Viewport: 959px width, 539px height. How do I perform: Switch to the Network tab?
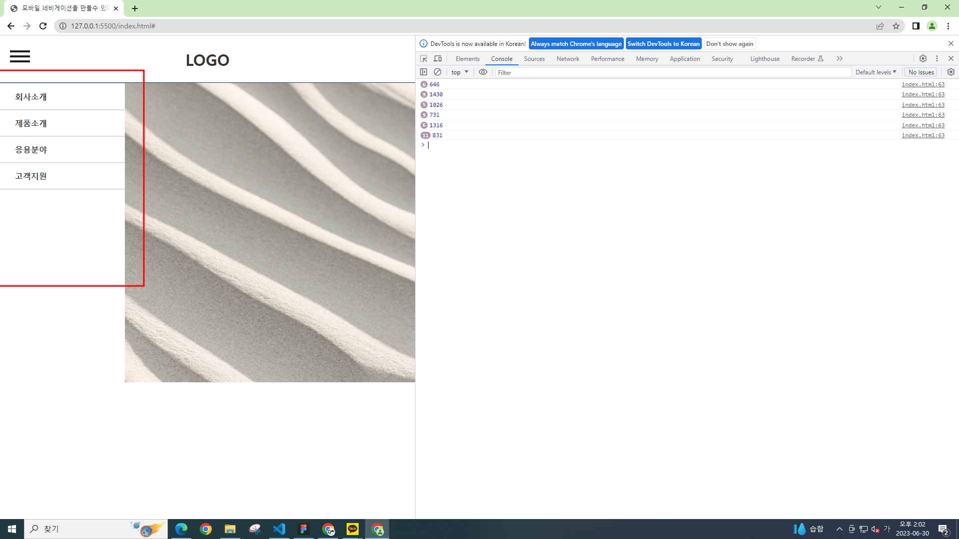[x=567, y=58]
